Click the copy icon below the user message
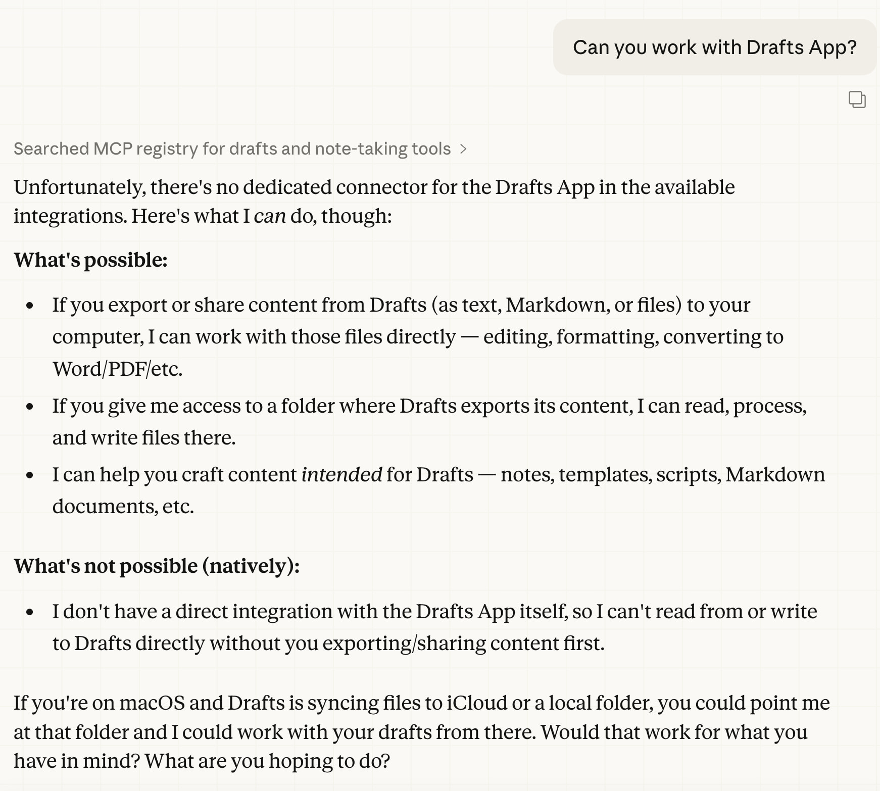The height and width of the screenshot is (791, 880). 857,100
